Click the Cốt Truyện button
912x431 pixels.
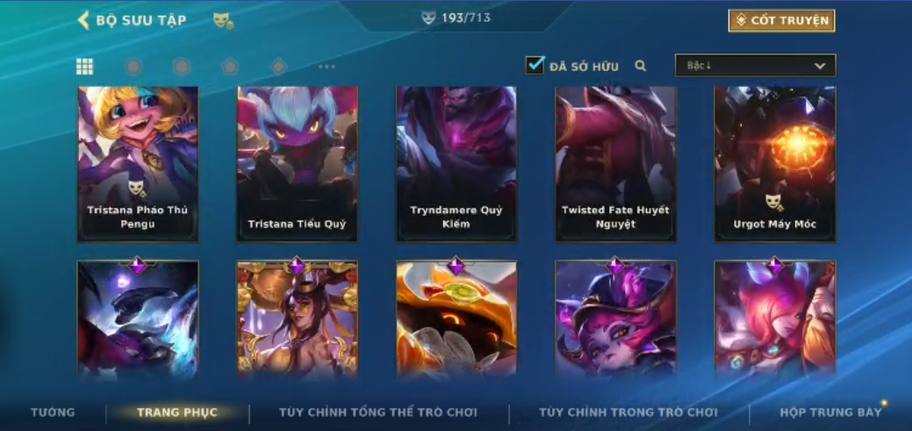point(782,21)
